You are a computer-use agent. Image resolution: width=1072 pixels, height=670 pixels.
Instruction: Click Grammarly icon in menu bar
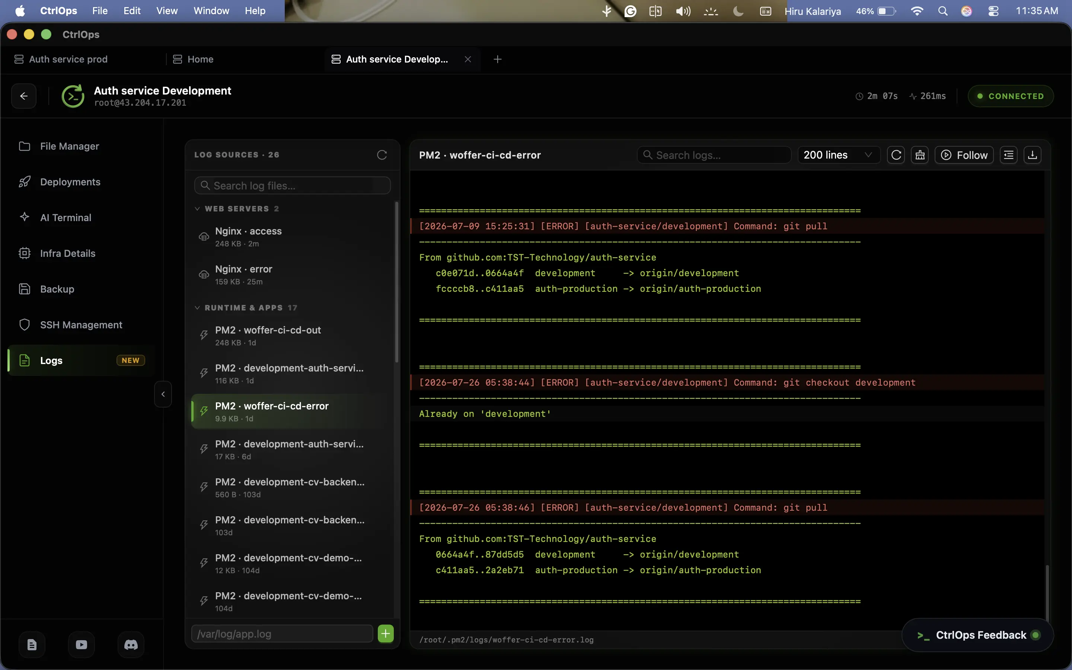[x=630, y=11]
